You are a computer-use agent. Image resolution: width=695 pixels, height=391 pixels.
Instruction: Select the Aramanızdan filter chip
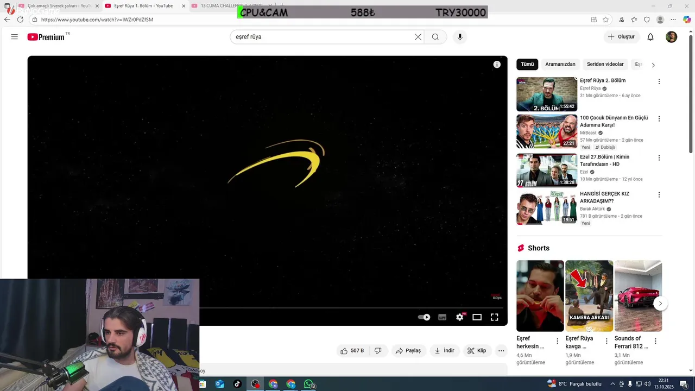[x=560, y=64]
